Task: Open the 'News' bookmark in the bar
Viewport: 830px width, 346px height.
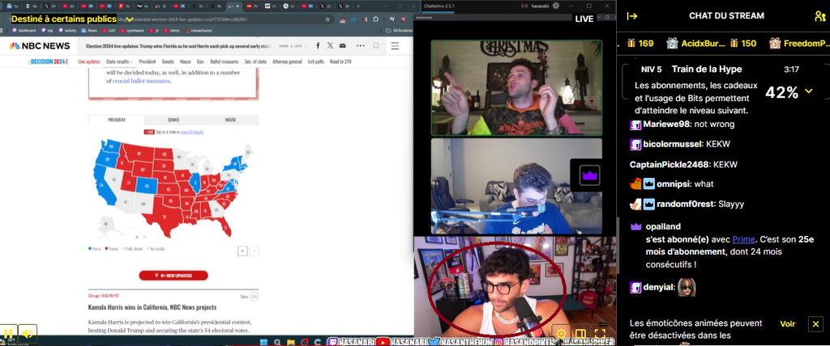Action: [89, 31]
